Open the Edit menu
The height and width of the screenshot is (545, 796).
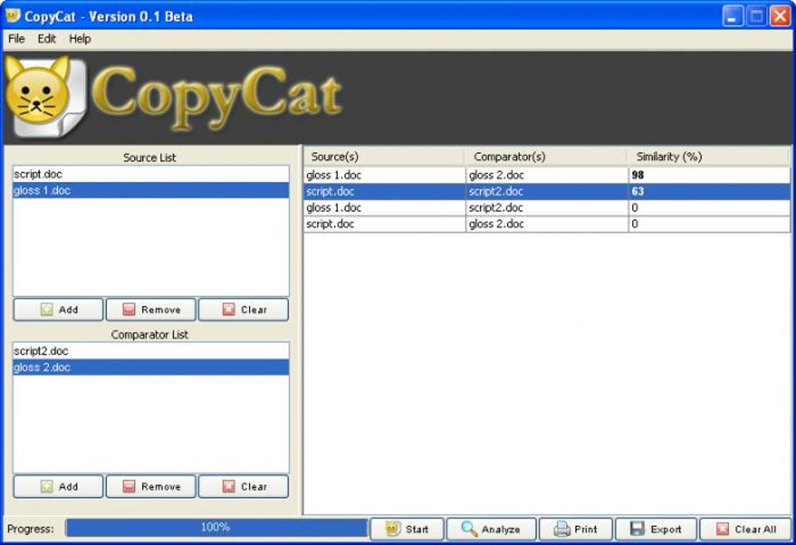(x=47, y=38)
